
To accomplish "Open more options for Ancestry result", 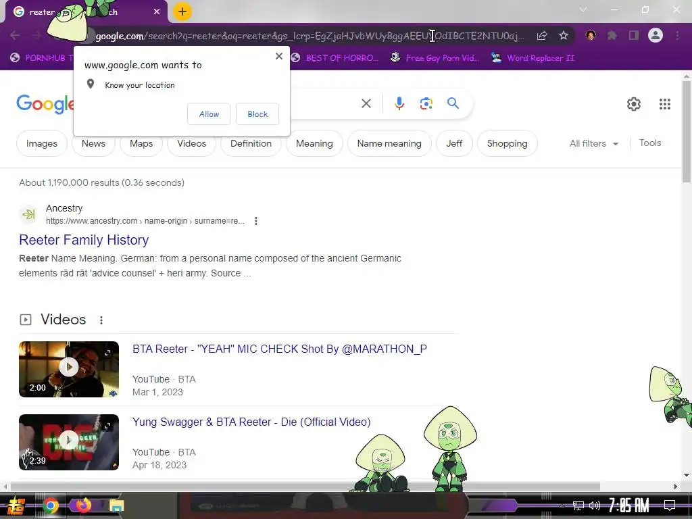I will click(x=256, y=221).
